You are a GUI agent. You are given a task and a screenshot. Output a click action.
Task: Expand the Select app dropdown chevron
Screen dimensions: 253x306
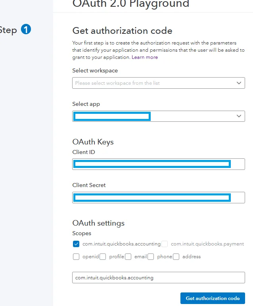tap(239, 116)
